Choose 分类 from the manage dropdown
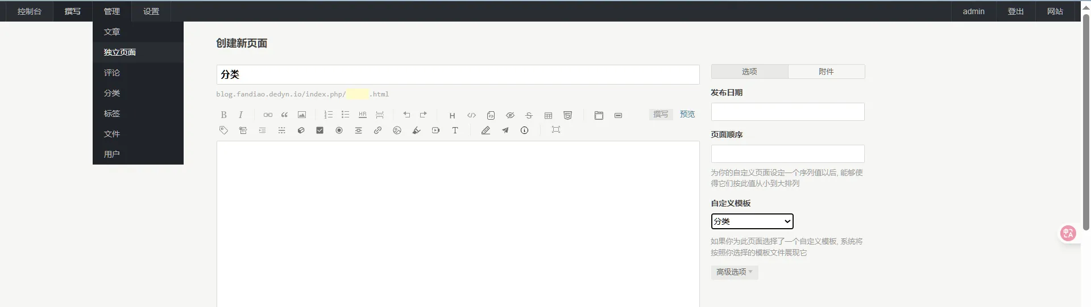Viewport: 1091px width, 307px height. click(138, 93)
